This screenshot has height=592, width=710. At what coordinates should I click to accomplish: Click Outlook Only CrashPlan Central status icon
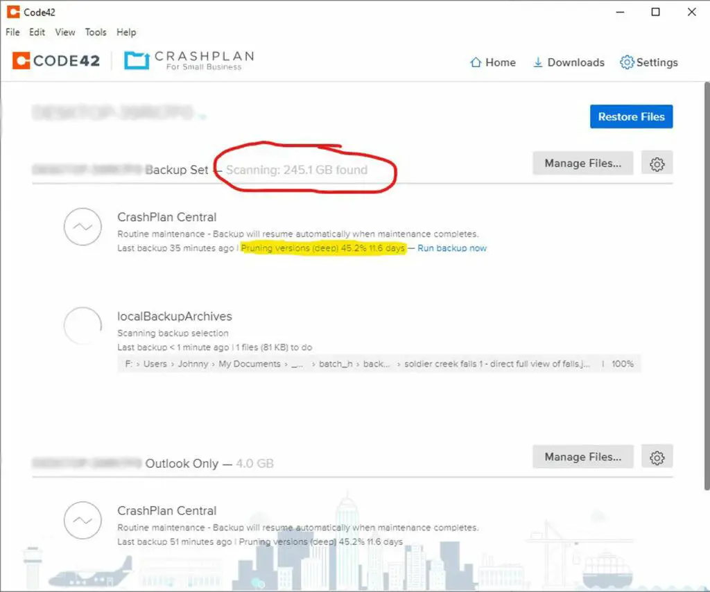click(83, 520)
